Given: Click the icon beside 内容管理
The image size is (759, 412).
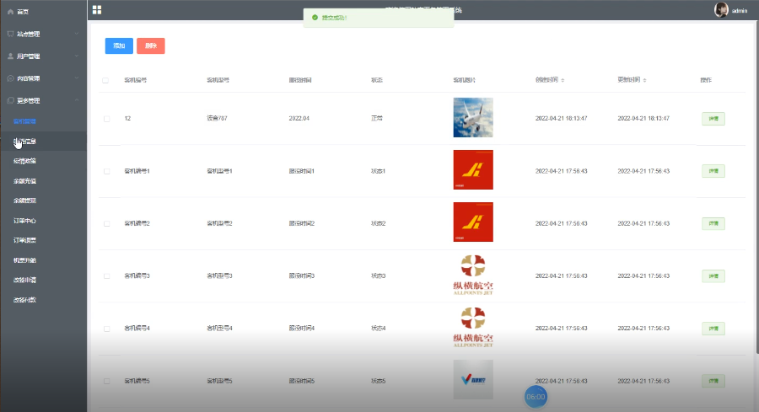Looking at the screenshot, I should pyautogui.click(x=10, y=78).
